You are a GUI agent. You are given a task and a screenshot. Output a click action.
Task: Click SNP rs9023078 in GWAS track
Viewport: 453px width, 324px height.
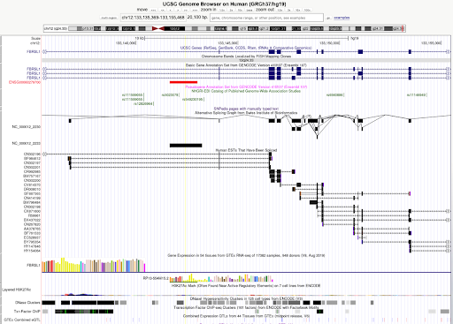tap(170, 95)
